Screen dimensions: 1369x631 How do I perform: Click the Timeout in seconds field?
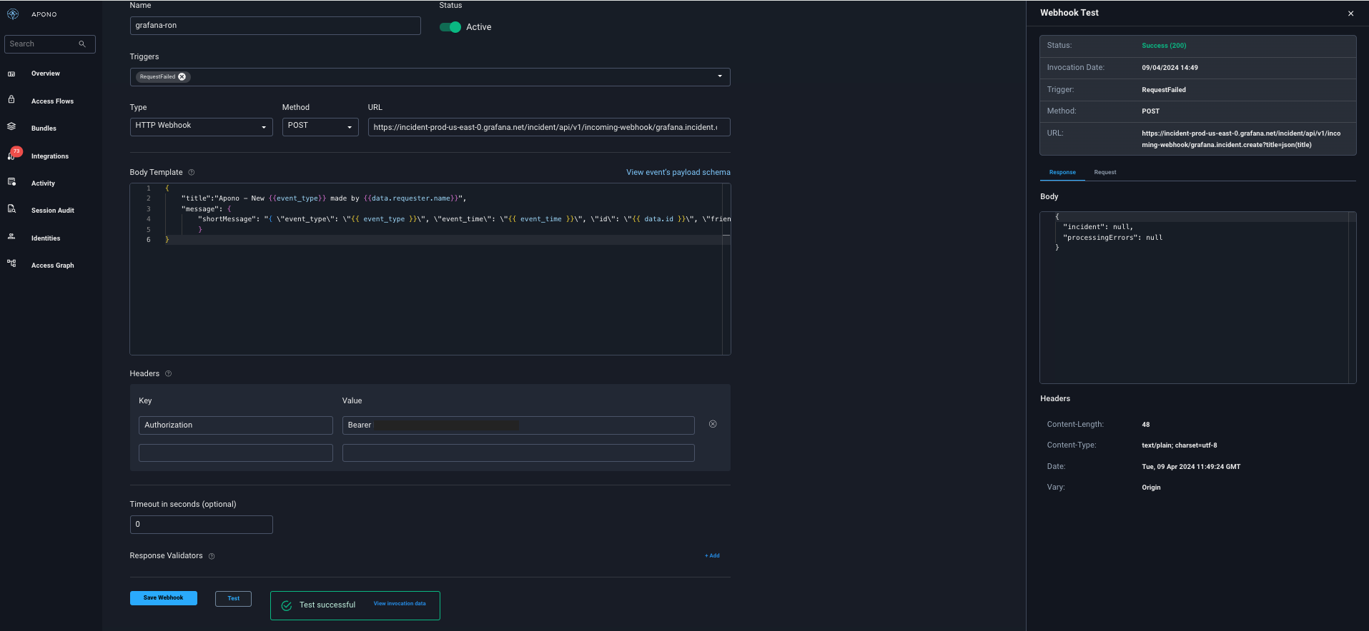click(x=201, y=524)
